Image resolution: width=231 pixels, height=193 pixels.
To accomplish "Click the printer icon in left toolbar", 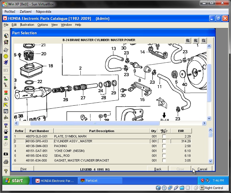I will tap(6, 162).
